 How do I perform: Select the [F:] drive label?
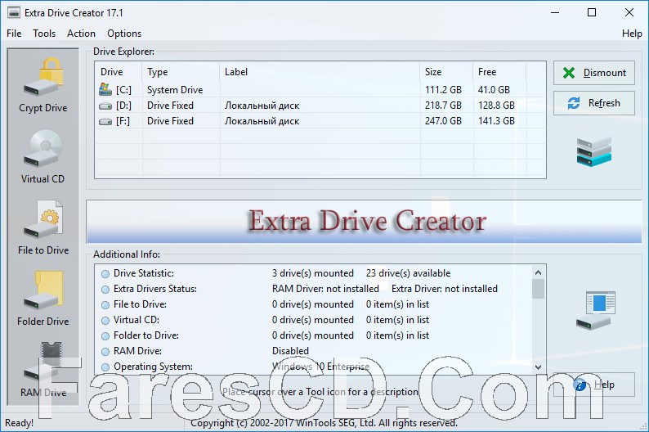coord(123,121)
